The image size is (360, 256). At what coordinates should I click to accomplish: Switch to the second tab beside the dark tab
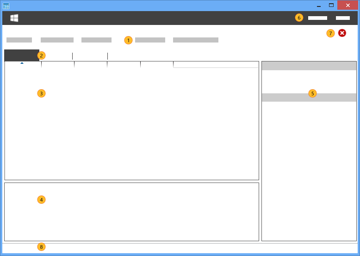pos(56,56)
